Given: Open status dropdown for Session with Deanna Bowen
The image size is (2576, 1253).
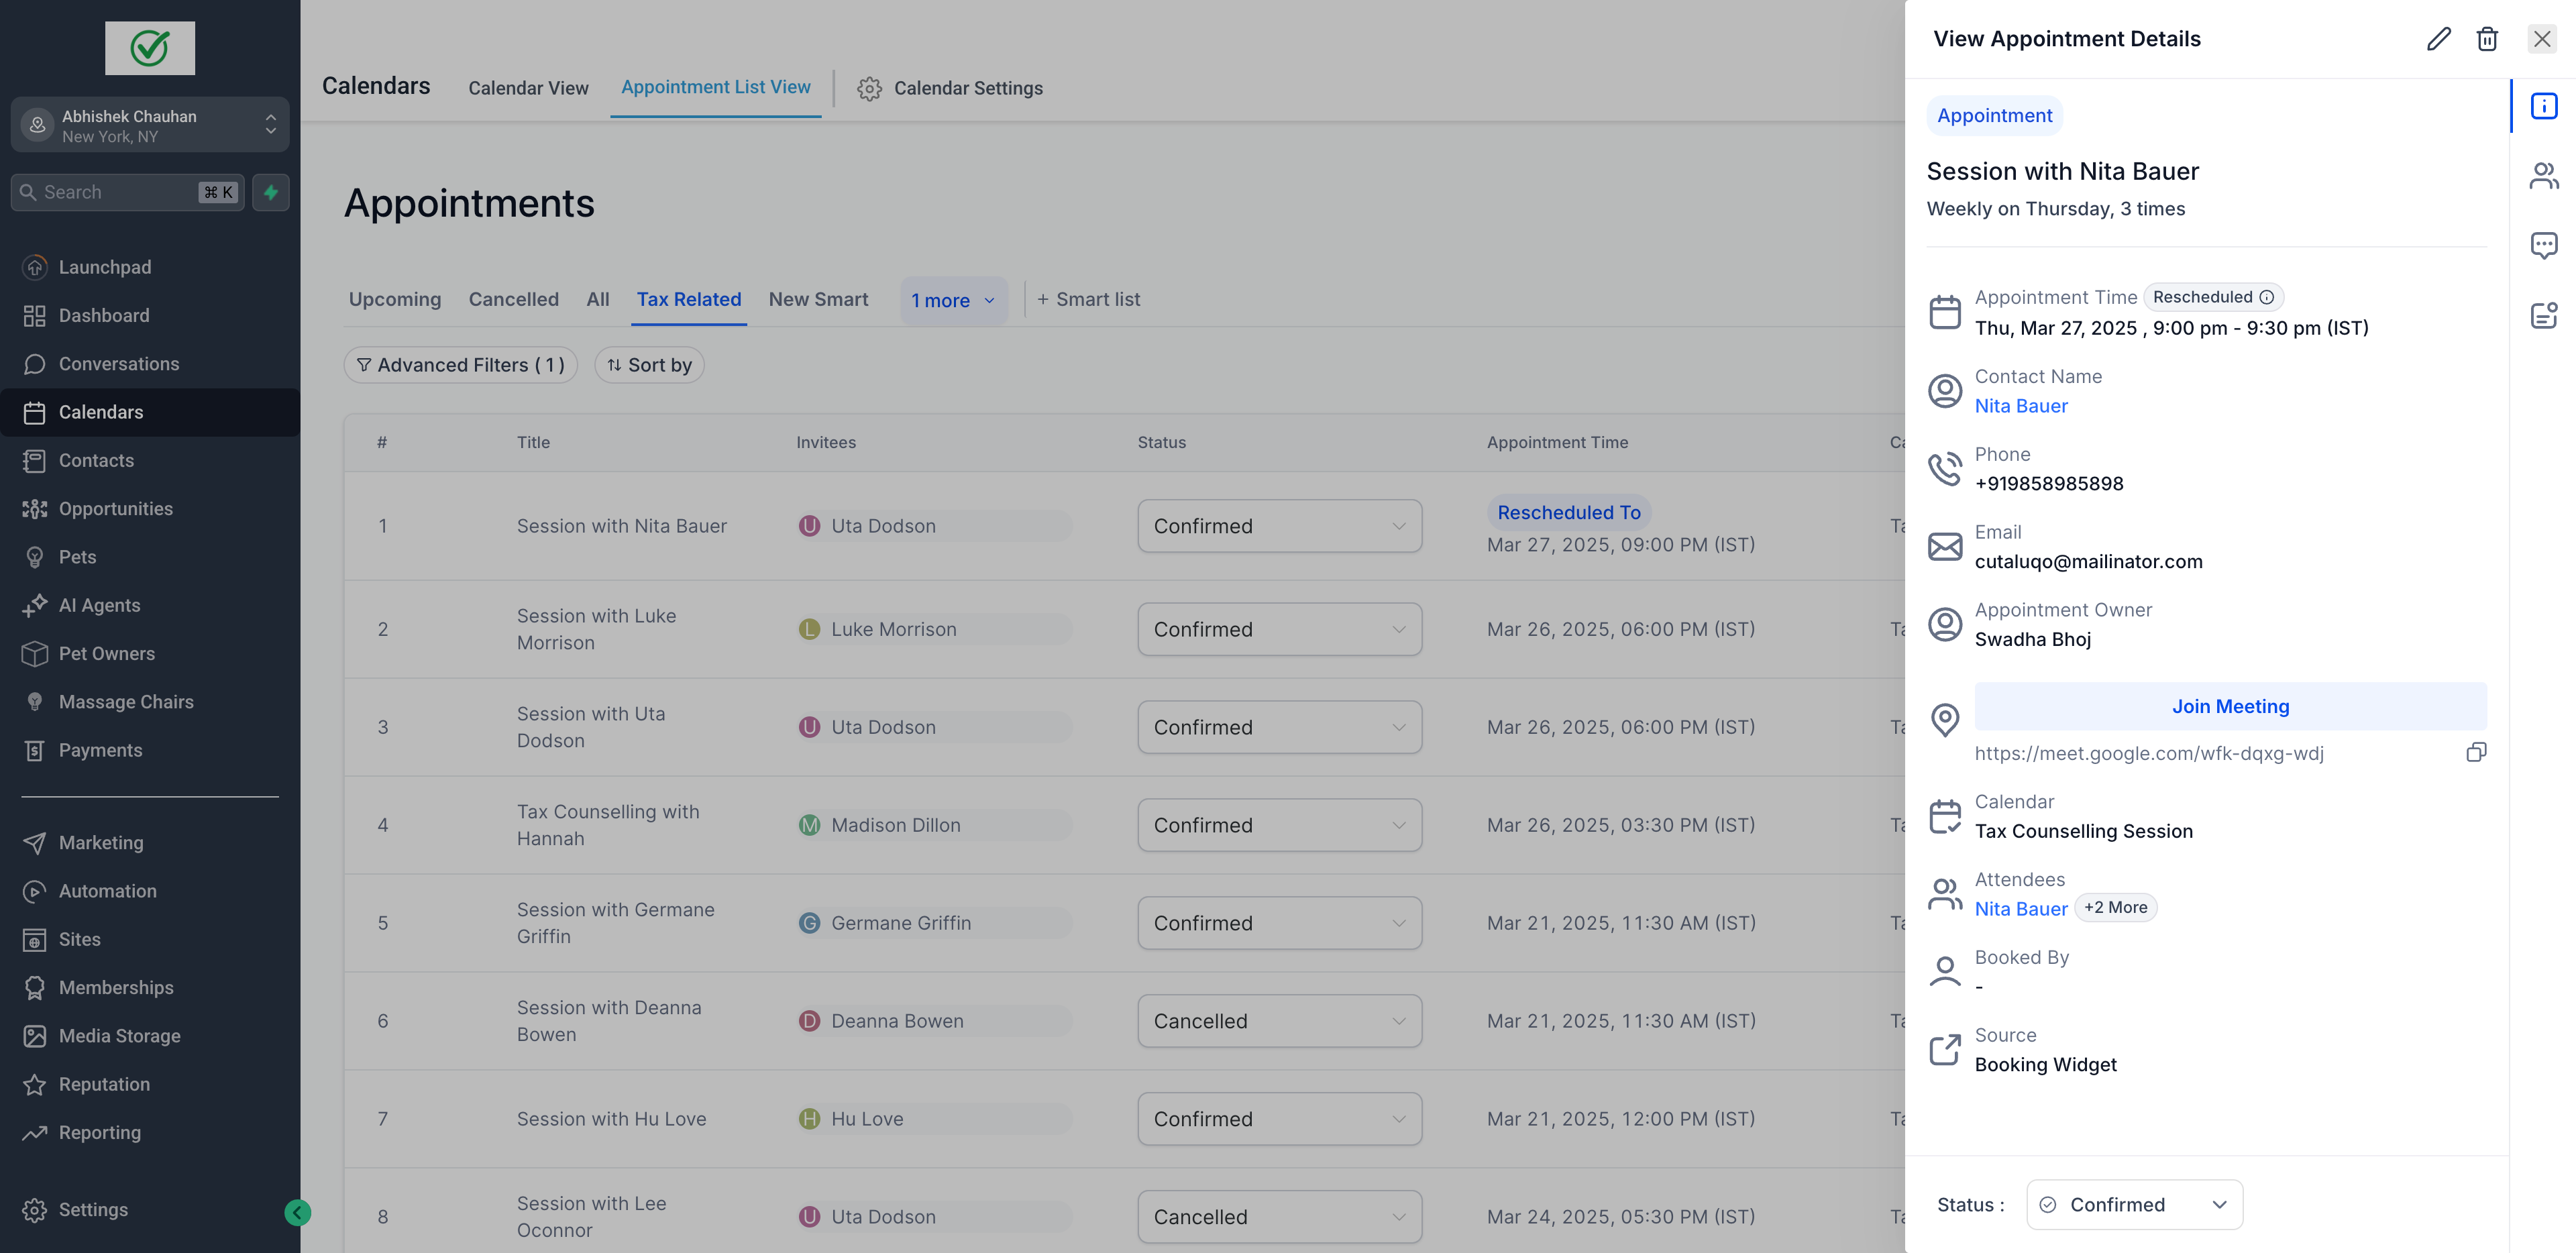Looking at the screenshot, I should click(1278, 1021).
